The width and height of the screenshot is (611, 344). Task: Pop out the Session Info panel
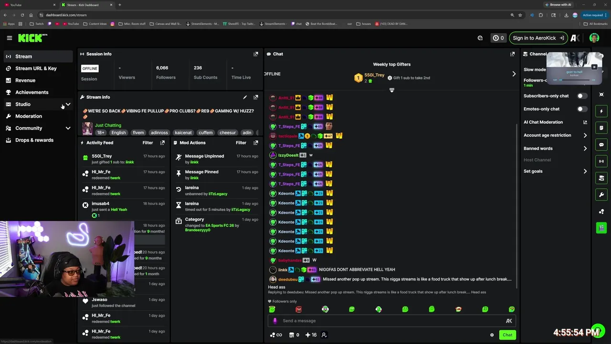point(256,54)
